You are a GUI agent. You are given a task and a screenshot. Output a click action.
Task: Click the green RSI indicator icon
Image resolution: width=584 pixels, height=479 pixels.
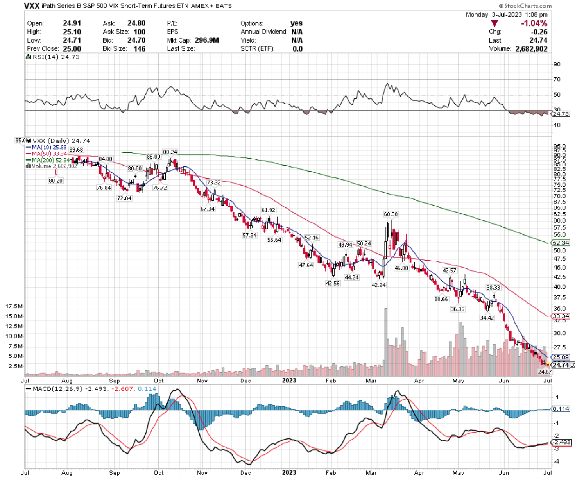pos(28,57)
